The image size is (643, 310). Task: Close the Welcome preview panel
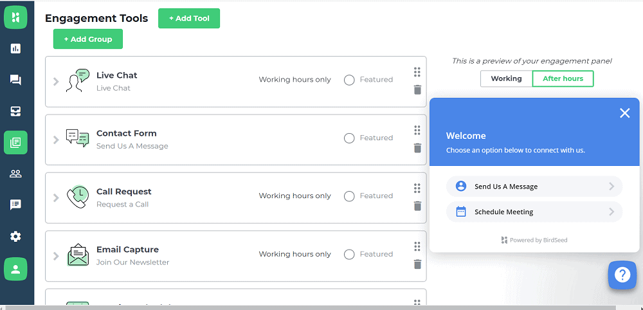pyautogui.click(x=624, y=113)
